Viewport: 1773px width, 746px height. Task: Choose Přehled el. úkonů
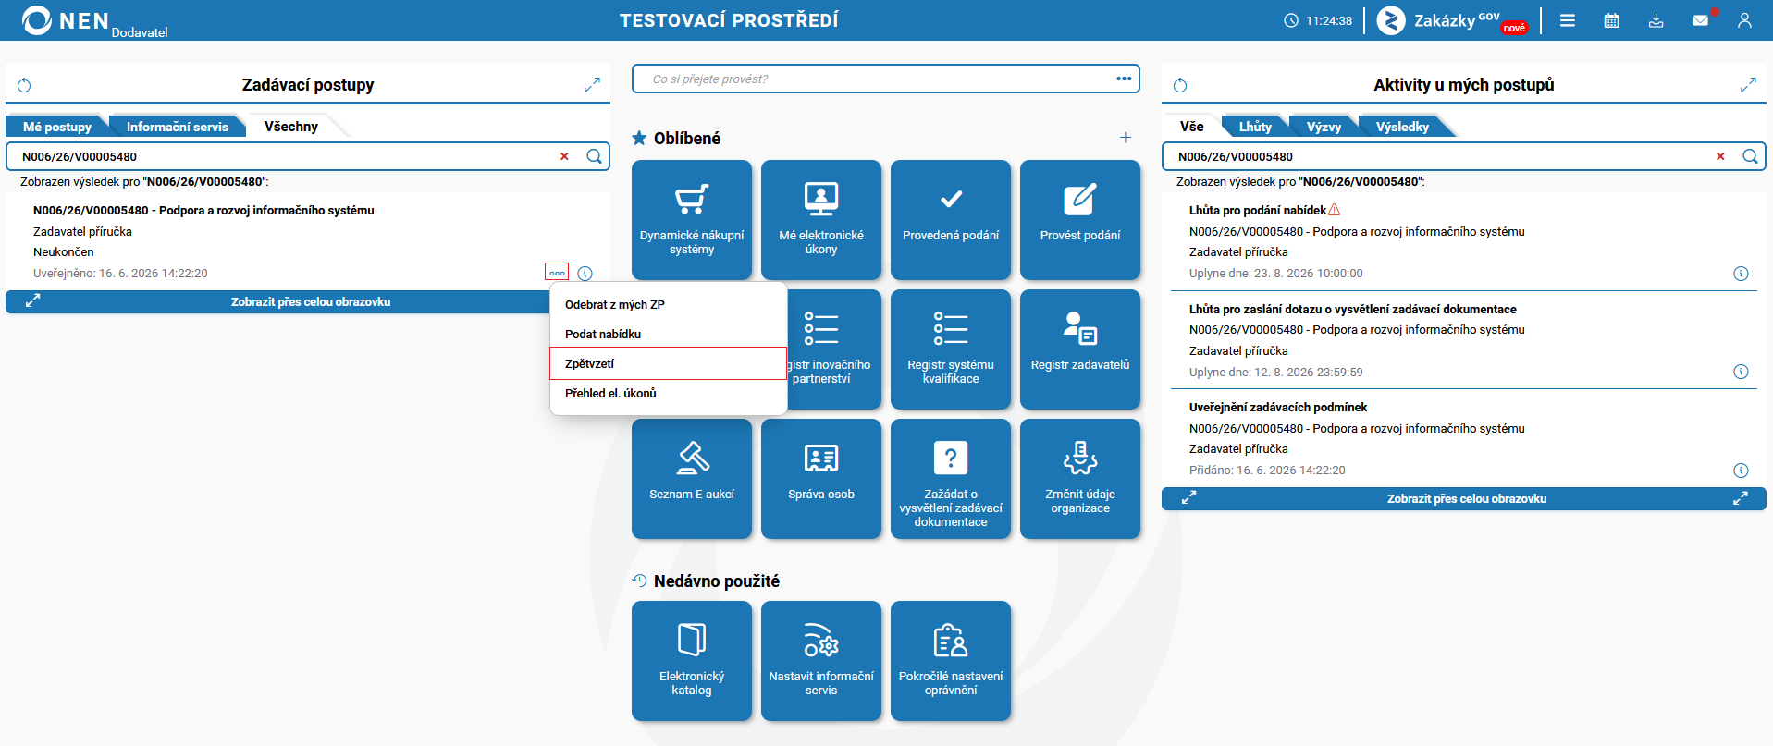668,393
